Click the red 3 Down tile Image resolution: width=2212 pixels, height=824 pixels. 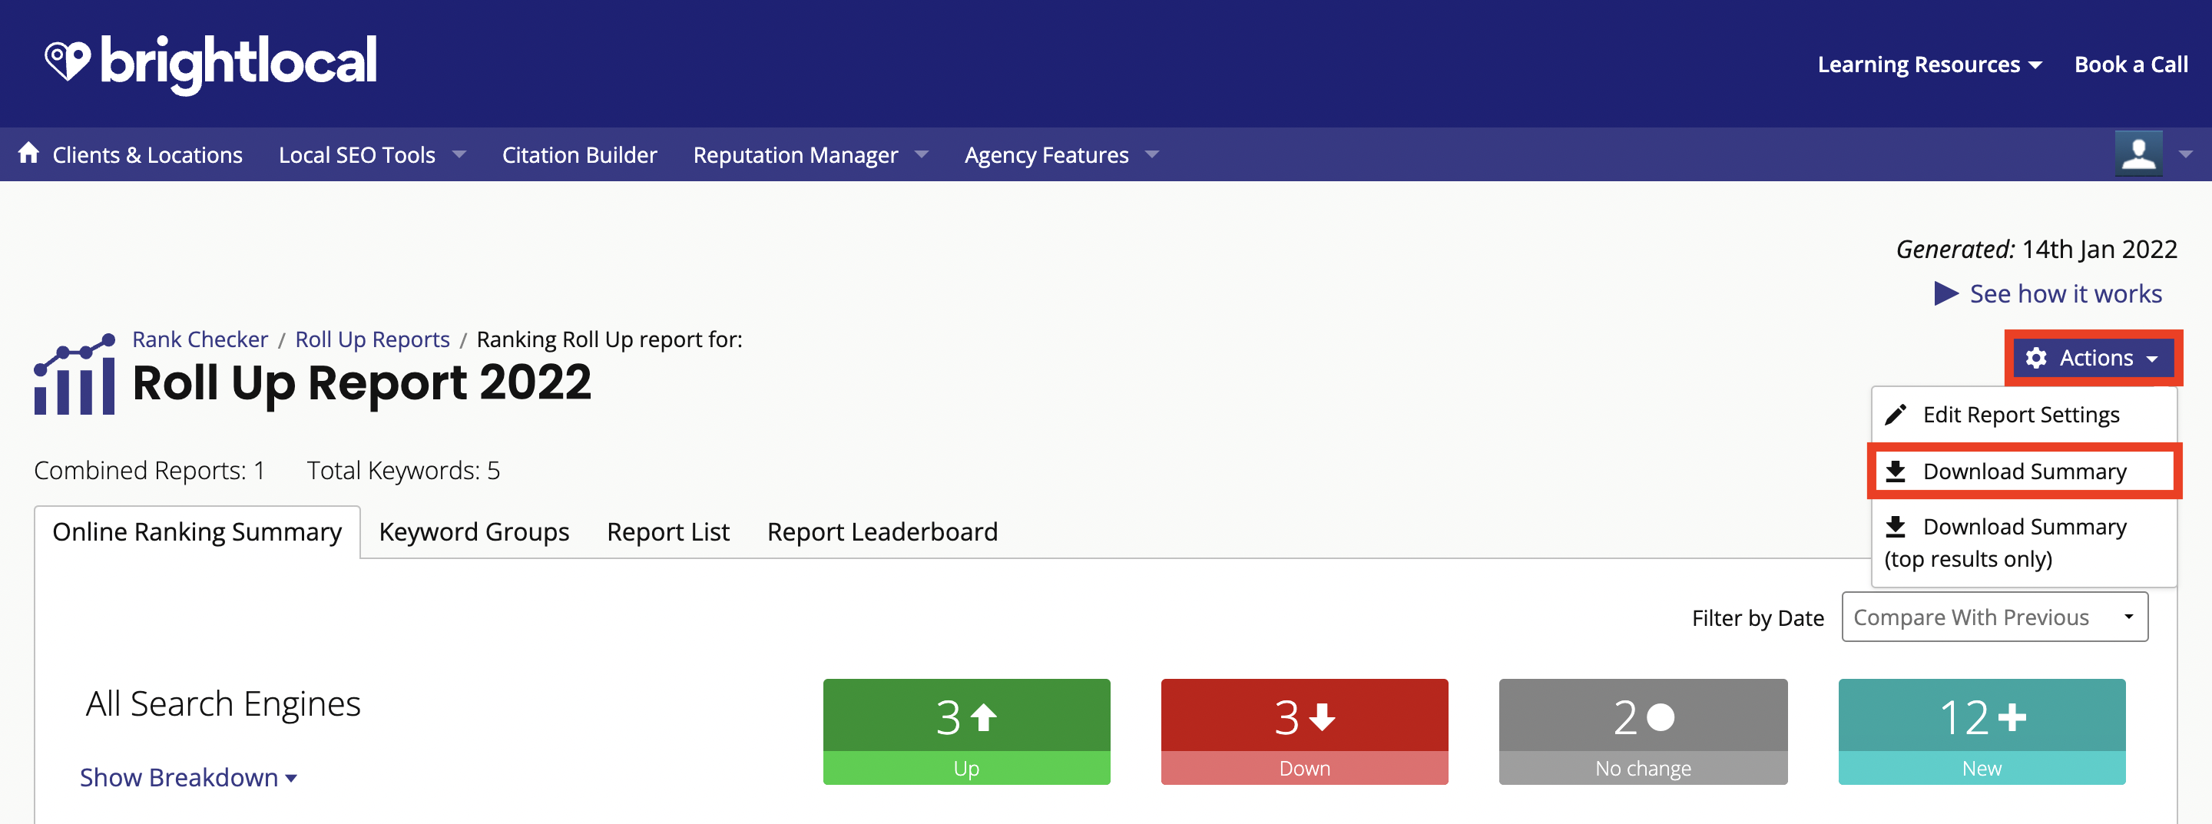tap(1304, 731)
